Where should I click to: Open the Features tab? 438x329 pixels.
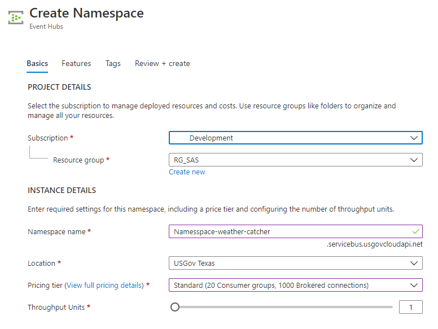coord(76,63)
